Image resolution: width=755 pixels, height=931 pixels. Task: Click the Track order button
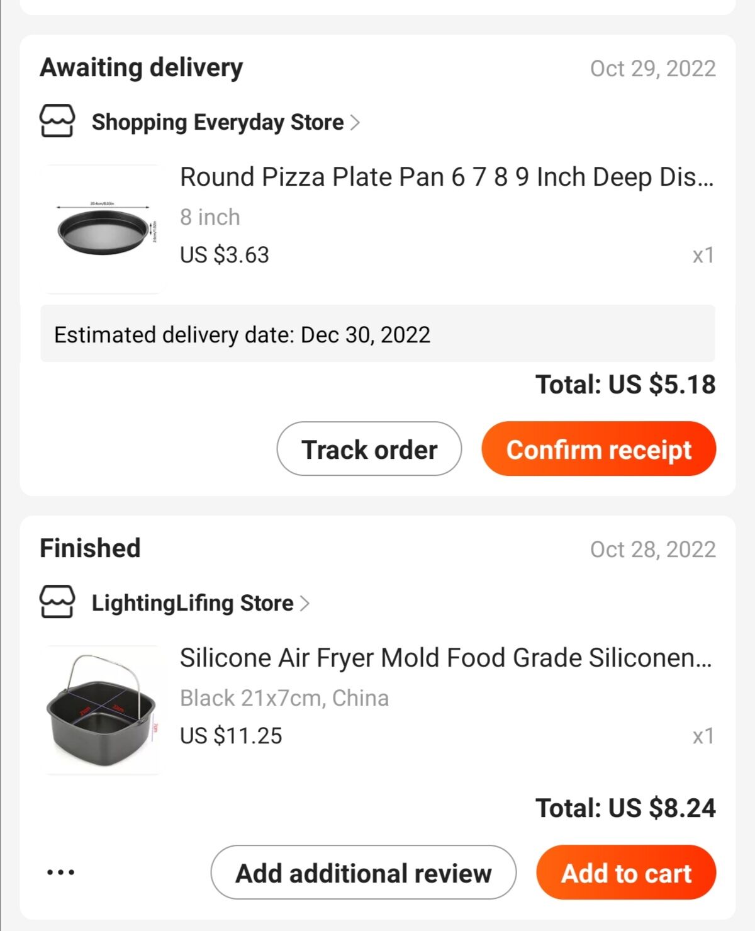[369, 449]
